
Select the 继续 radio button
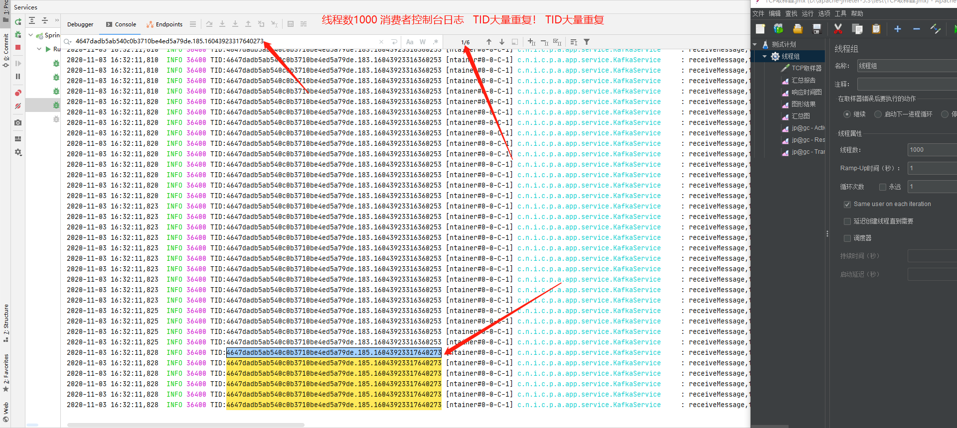(847, 114)
